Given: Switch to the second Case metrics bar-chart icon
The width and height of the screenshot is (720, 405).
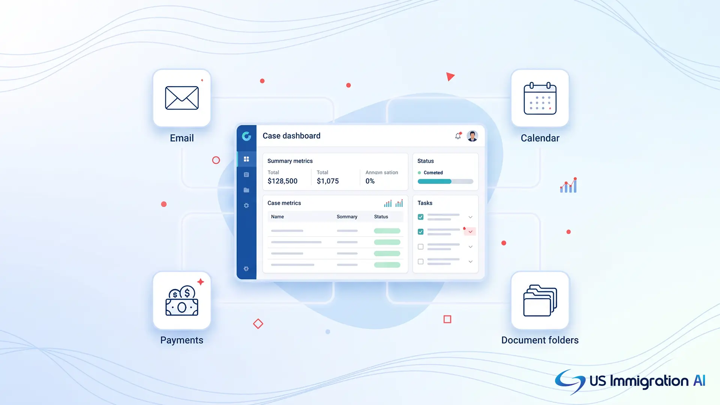Looking at the screenshot, I should coord(399,203).
